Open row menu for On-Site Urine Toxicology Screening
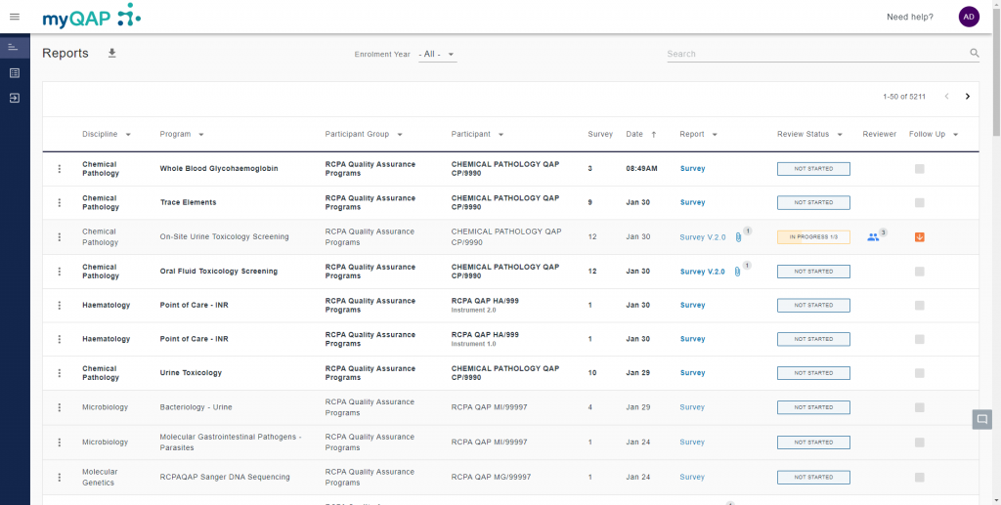 [60, 237]
